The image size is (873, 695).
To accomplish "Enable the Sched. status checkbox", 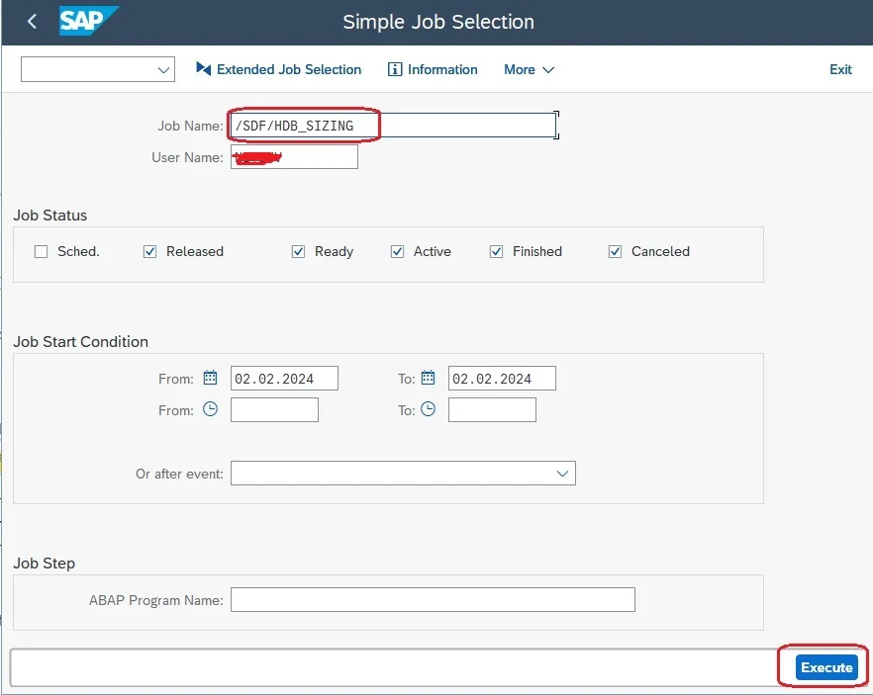I will [x=41, y=251].
